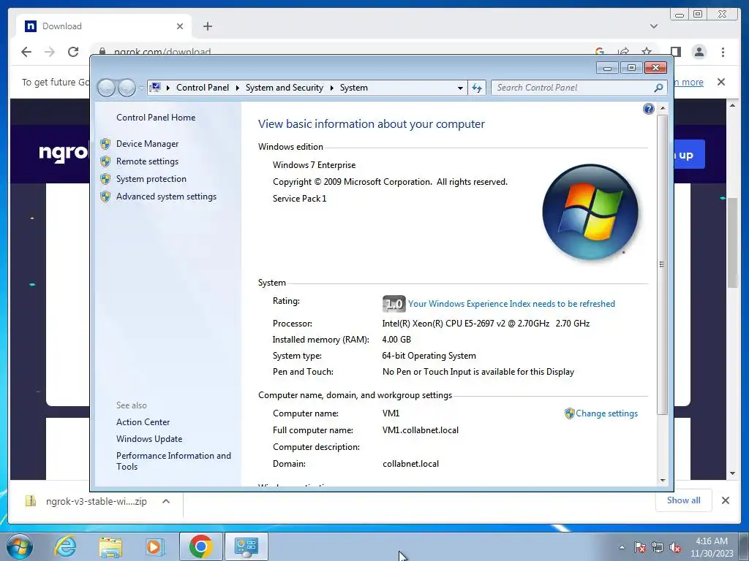The image size is (749, 561).
Task: Show hidden tray icons arrow
Action: pos(622,548)
